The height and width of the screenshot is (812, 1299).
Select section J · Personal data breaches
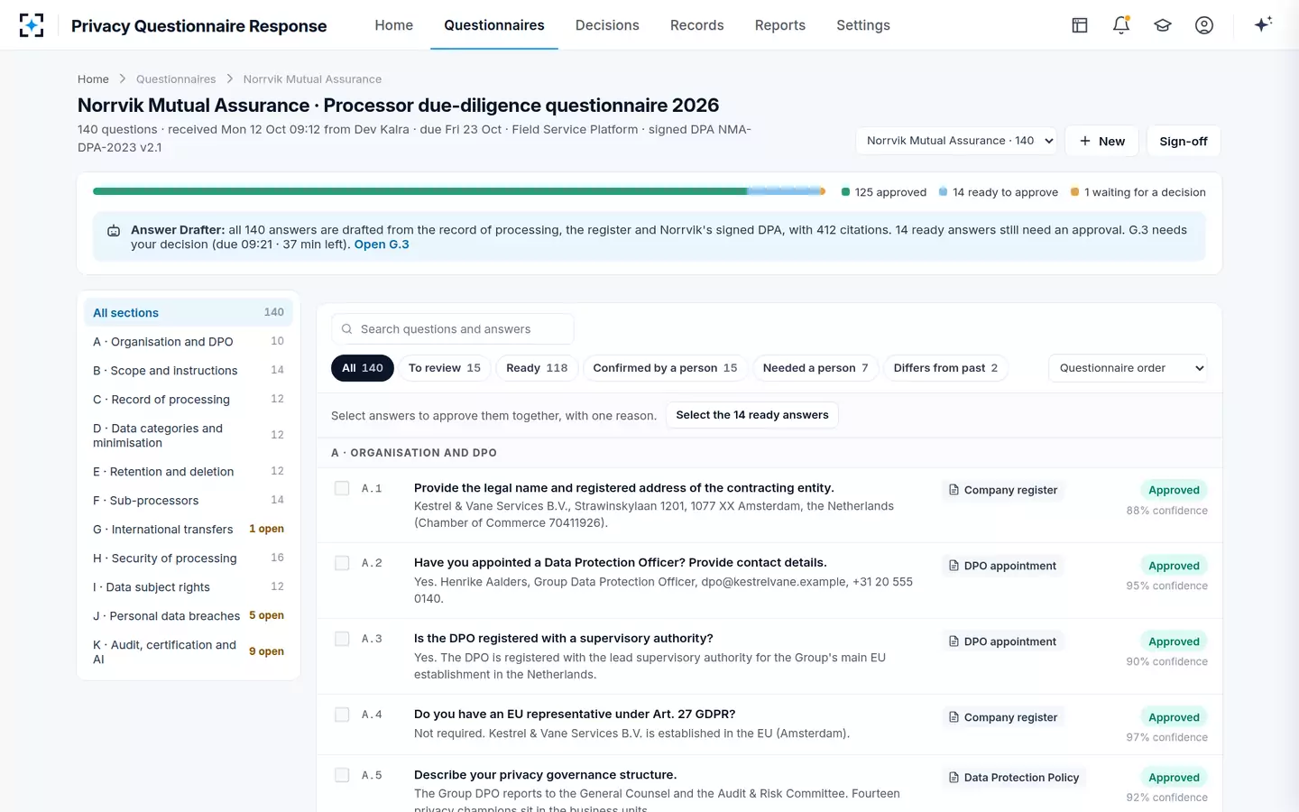189,616
